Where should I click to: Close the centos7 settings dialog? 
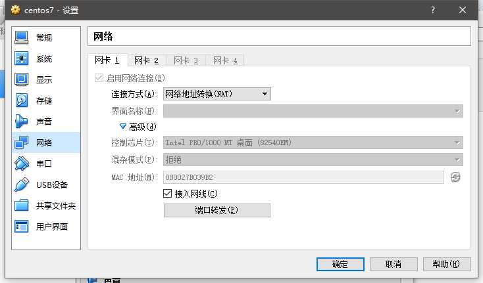tap(463, 10)
